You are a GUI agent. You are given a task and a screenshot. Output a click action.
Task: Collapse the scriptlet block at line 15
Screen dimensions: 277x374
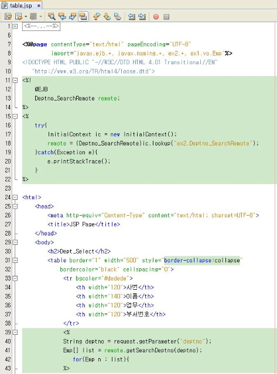tap(15, 116)
